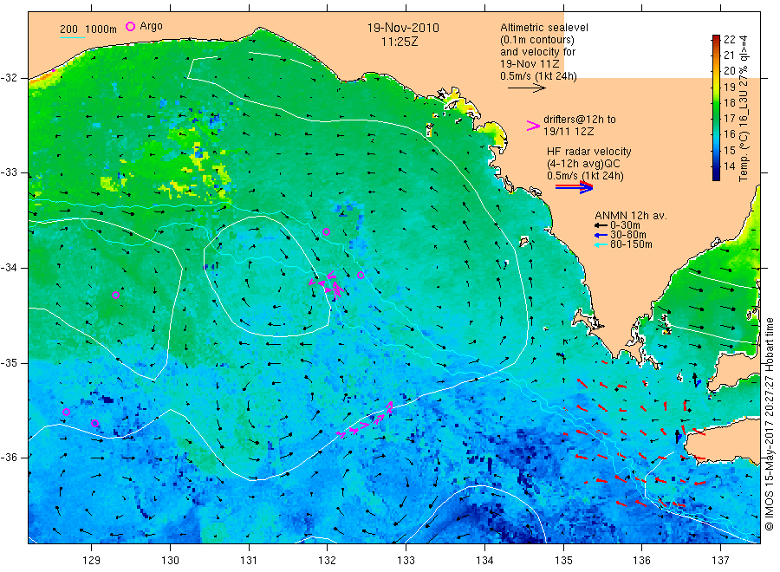Screen dimensions: 780x572
Task: Click the 'HF radar velocity' legend text
Action: point(589,151)
